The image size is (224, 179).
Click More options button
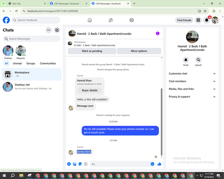point(139,51)
